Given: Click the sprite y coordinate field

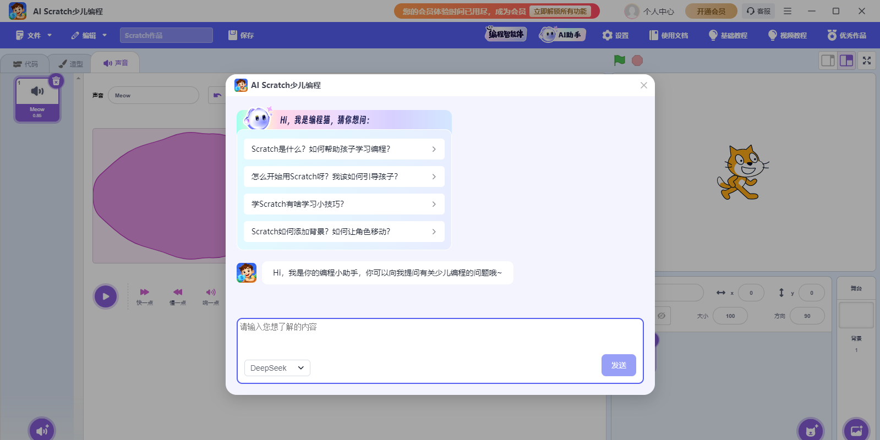Looking at the screenshot, I should pos(811,293).
